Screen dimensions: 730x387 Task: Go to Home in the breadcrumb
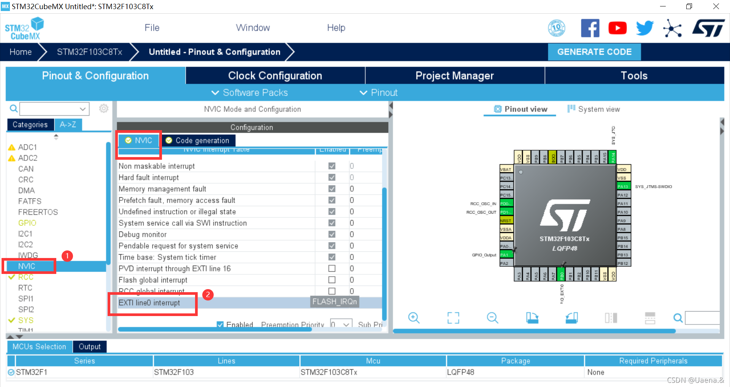[x=21, y=52]
